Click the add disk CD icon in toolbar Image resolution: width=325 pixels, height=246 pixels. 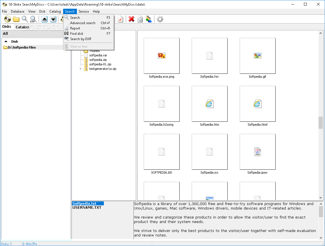coord(8,19)
